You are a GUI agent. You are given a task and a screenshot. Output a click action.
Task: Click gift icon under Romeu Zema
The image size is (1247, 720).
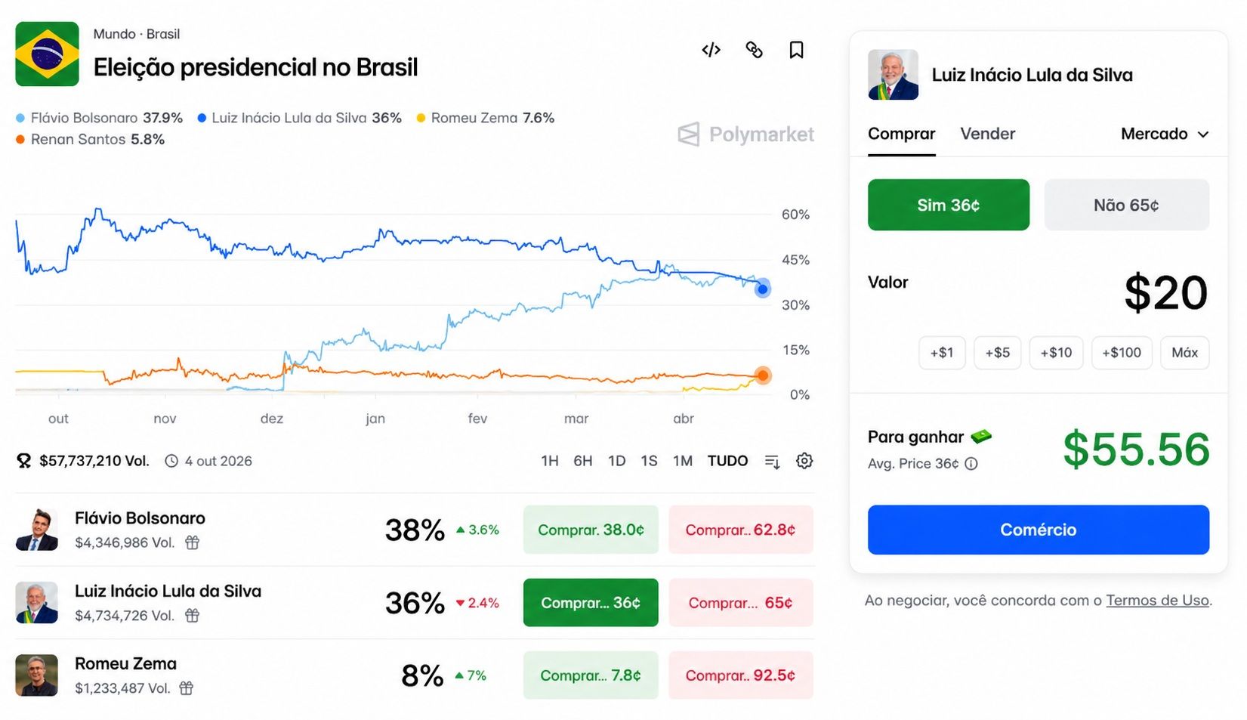click(187, 688)
